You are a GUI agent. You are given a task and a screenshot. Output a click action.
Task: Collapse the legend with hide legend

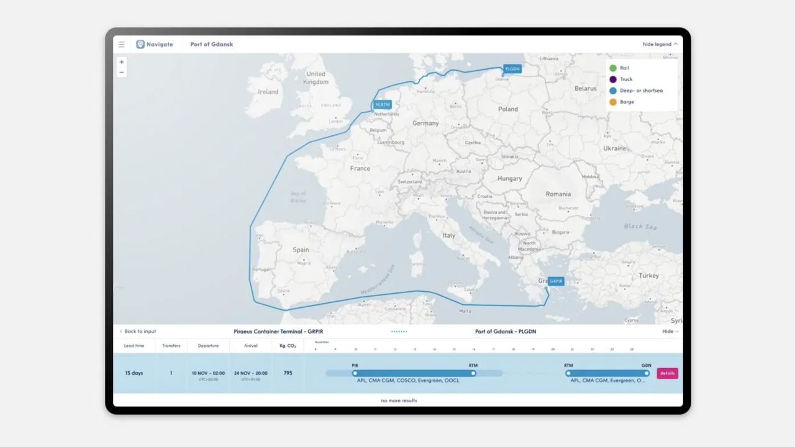pyautogui.click(x=660, y=45)
